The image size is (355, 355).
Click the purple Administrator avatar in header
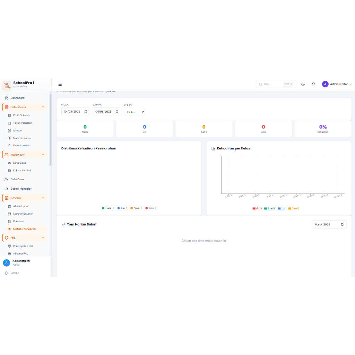(325, 84)
